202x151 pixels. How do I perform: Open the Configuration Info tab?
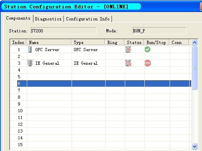[x=88, y=19]
